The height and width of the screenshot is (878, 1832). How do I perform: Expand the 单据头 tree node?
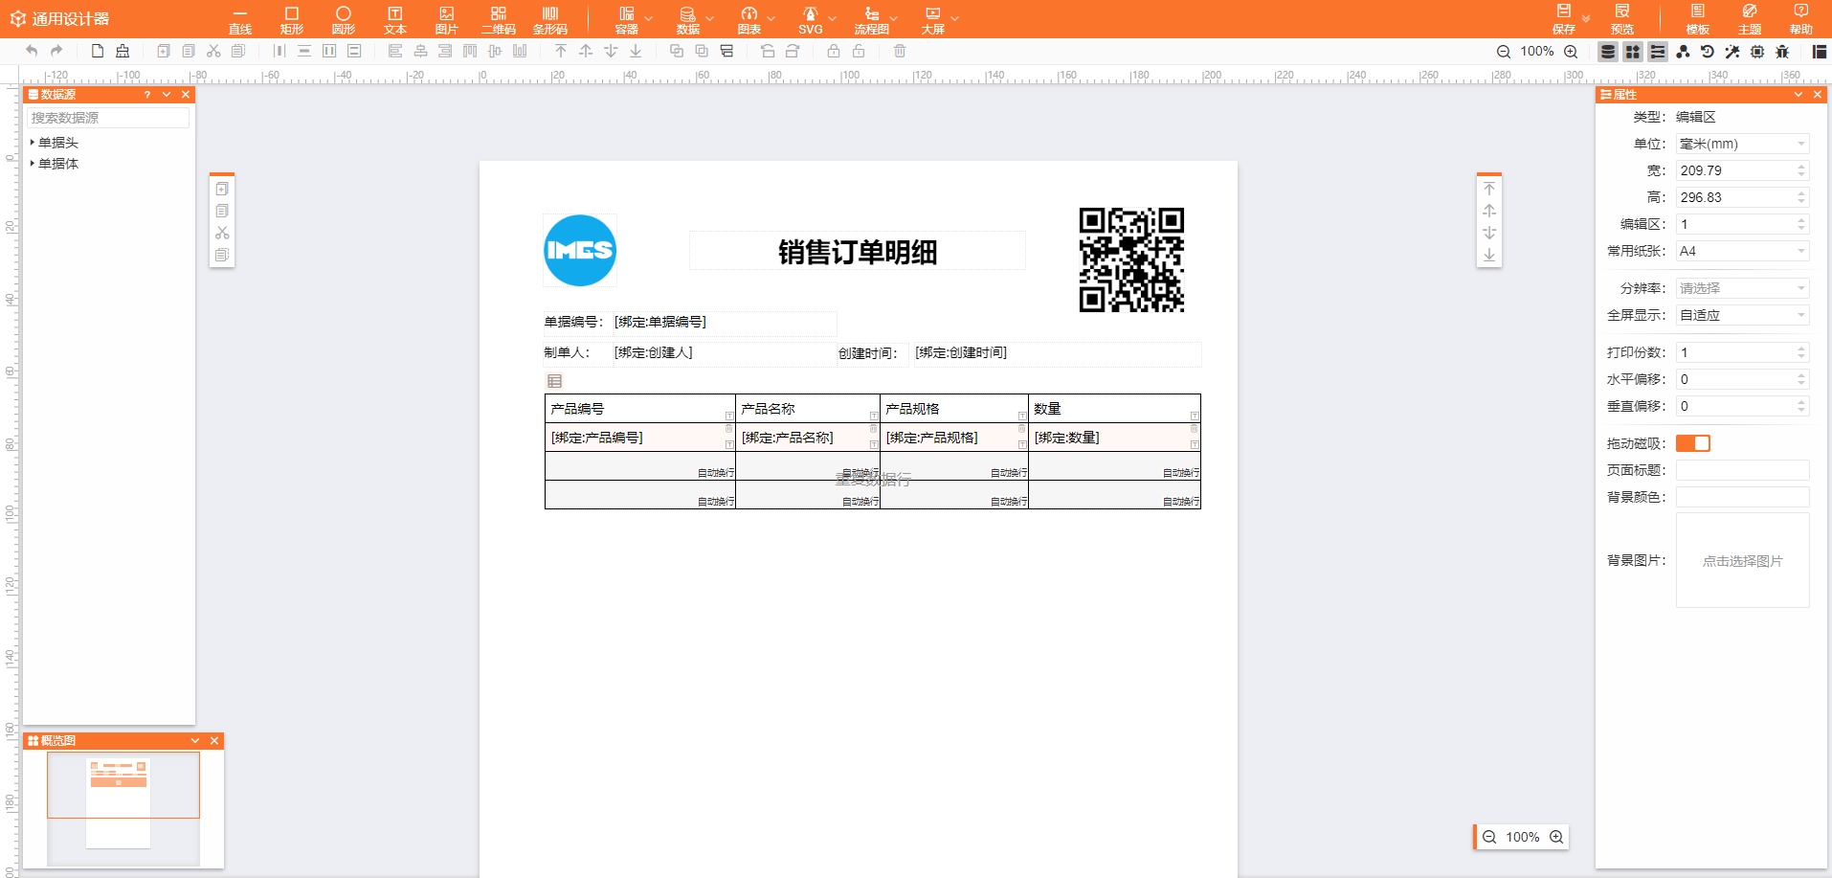click(33, 143)
